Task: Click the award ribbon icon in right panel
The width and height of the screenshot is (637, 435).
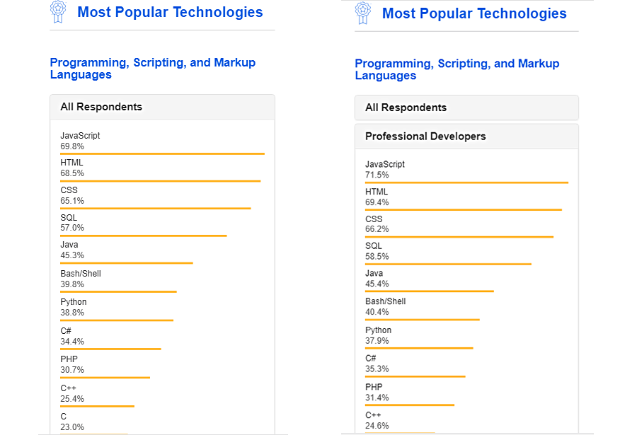Action: [x=363, y=13]
